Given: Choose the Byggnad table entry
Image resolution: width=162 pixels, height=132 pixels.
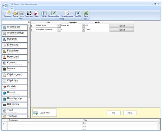Looking at the screenshot, I should click(x=15, y=40).
